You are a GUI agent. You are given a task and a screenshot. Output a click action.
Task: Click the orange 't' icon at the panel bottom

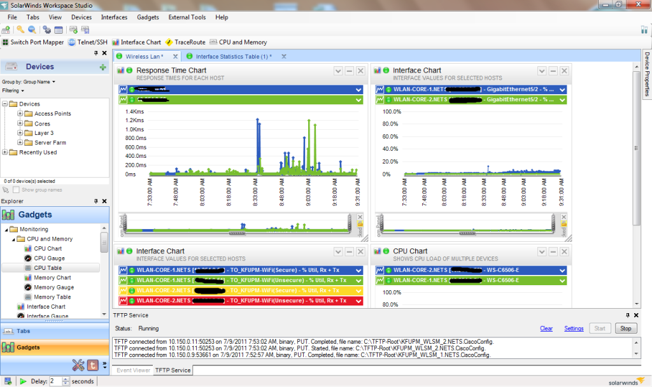[x=92, y=365]
